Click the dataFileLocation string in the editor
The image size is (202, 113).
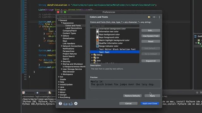pos(113,5)
